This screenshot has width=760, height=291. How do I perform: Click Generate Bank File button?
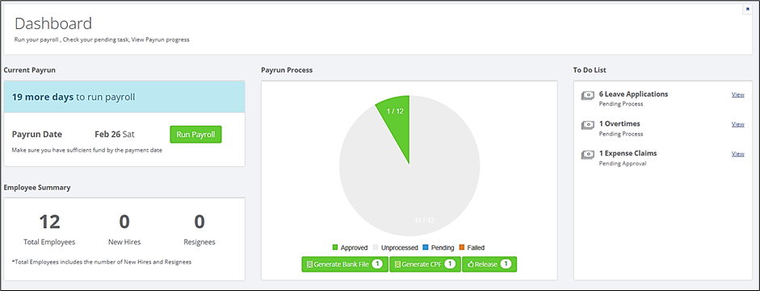345,264
